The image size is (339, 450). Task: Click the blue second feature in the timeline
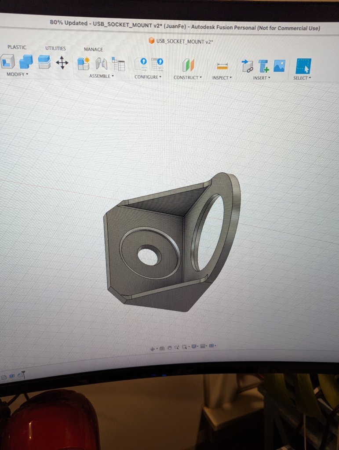pyautogui.click(x=12, y=376)
